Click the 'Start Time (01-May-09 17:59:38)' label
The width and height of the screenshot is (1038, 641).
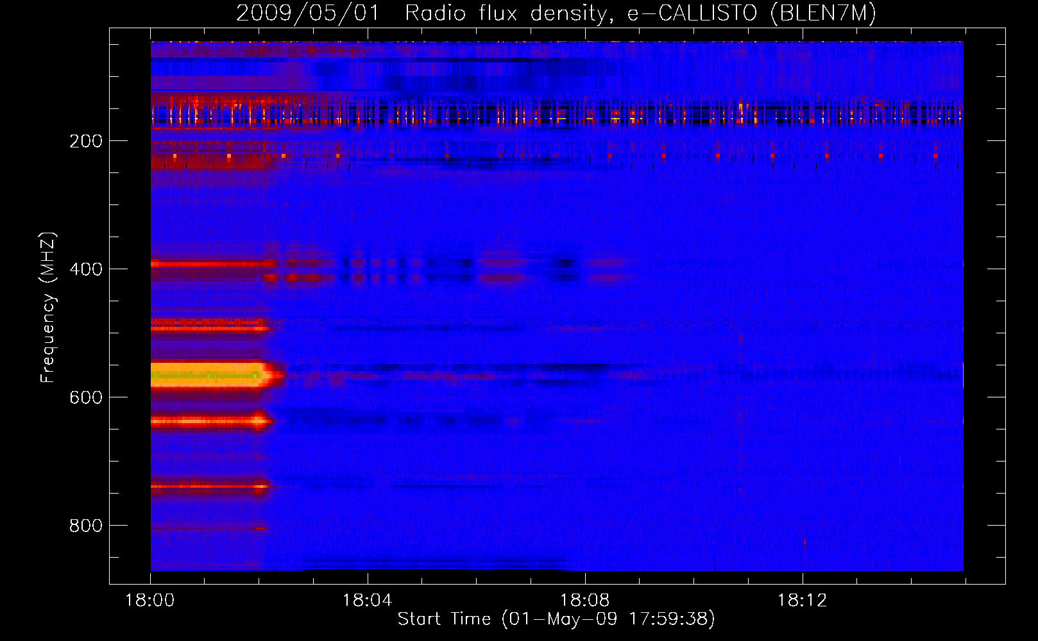click(556, 619)
